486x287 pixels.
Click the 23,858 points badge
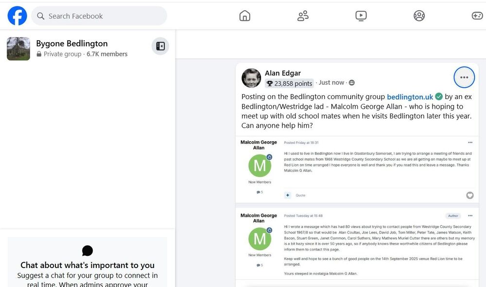[289, 83]
